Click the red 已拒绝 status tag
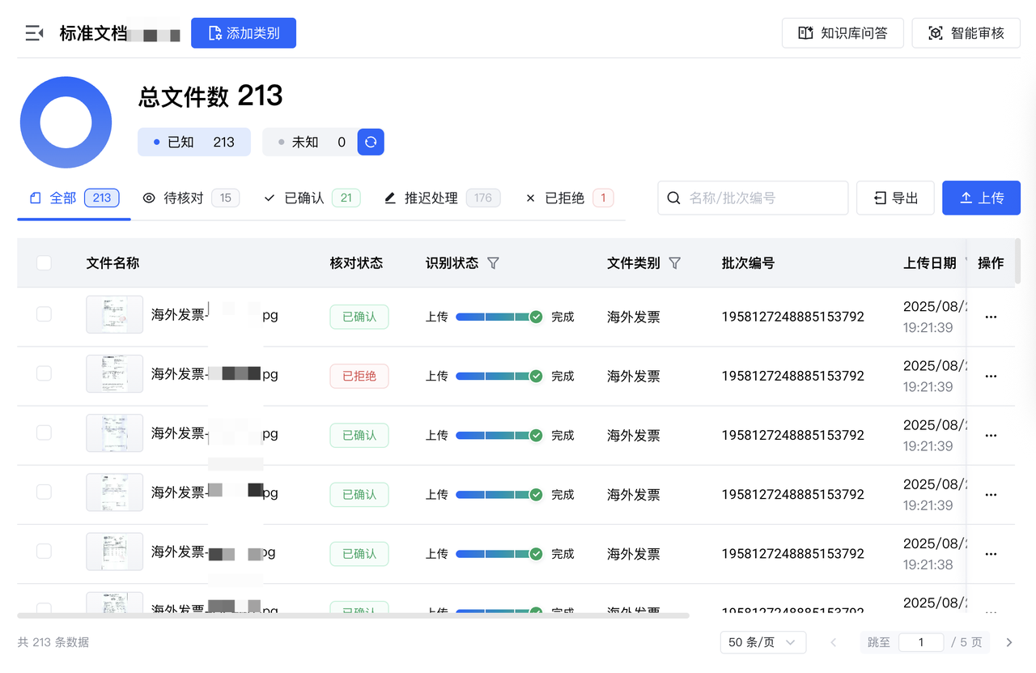 coord(359,376)
